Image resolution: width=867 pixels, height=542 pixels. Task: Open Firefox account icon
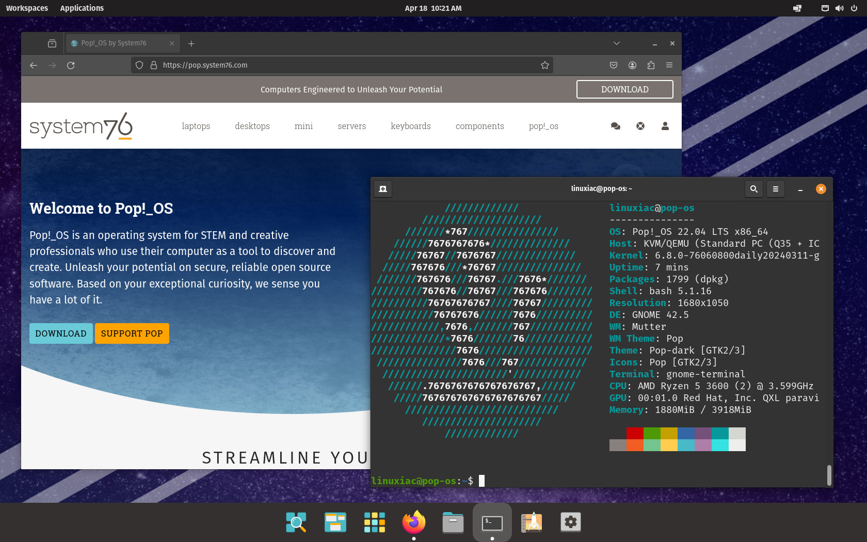[632, 65]
